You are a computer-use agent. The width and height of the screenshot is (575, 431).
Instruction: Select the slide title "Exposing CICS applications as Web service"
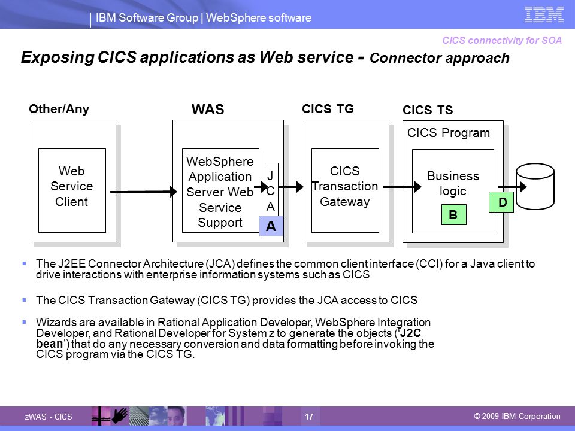click(x=187, y=57)
